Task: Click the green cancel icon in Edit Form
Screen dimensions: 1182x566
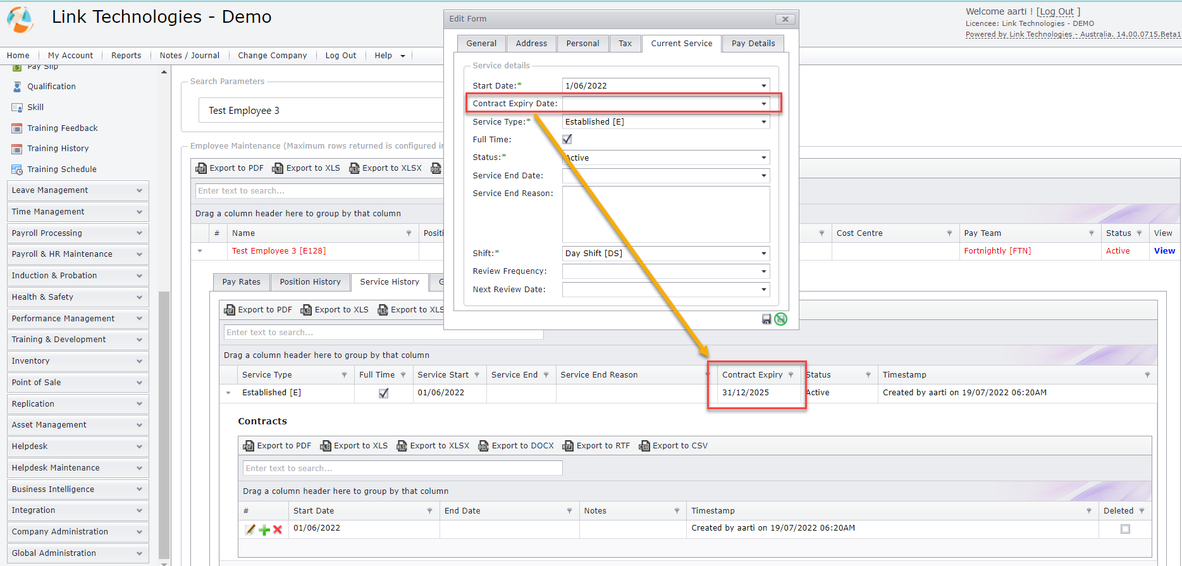Action: (781, 319)
